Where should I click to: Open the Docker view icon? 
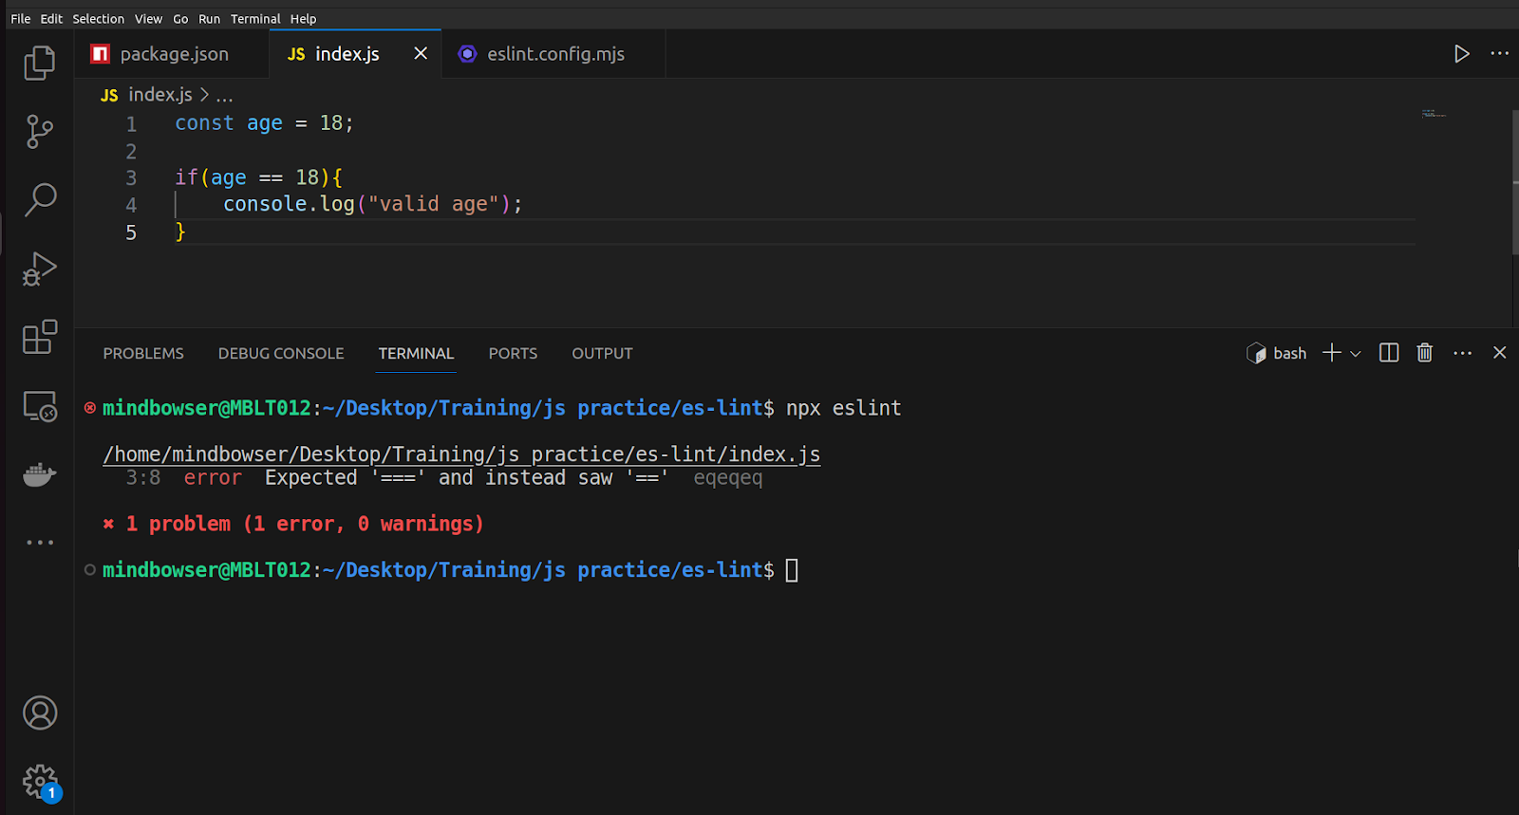click(40, 474)
